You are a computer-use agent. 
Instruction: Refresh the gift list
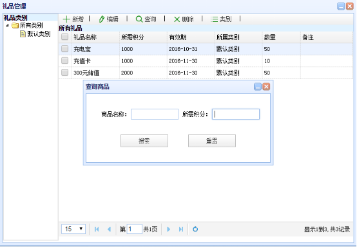[195, 229]
